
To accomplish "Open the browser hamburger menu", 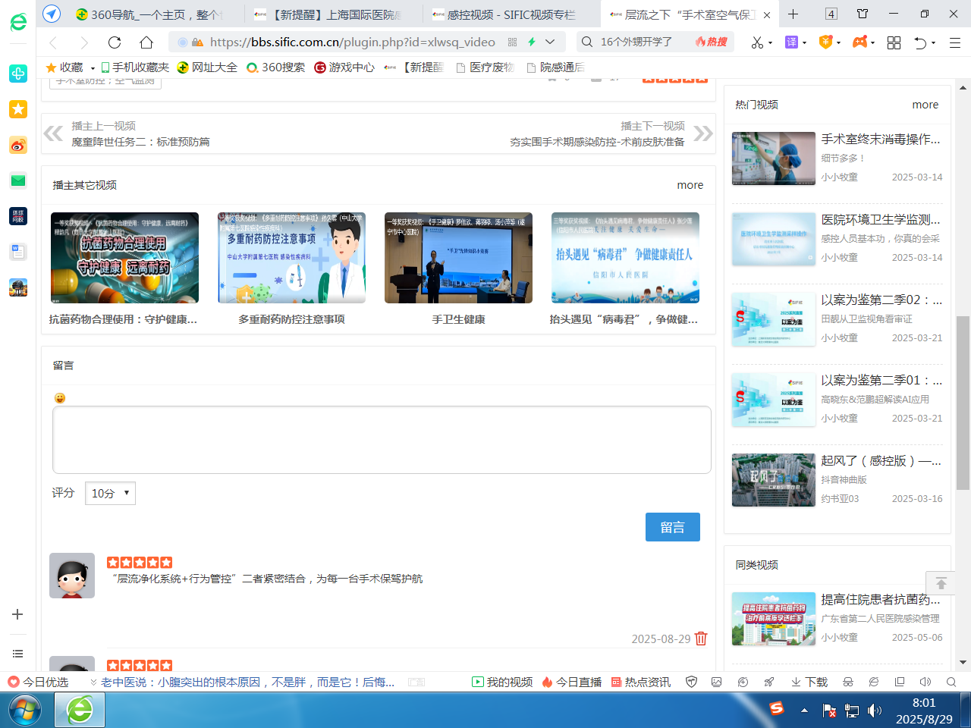I will [954, 42].
